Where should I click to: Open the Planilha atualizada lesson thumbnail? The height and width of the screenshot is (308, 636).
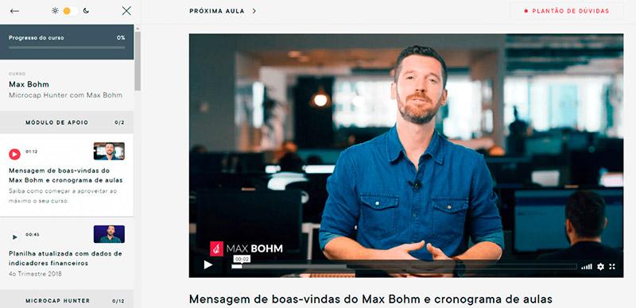(x=109, y=234)
